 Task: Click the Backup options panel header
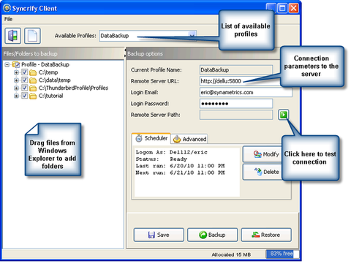[x=203, y=53]
